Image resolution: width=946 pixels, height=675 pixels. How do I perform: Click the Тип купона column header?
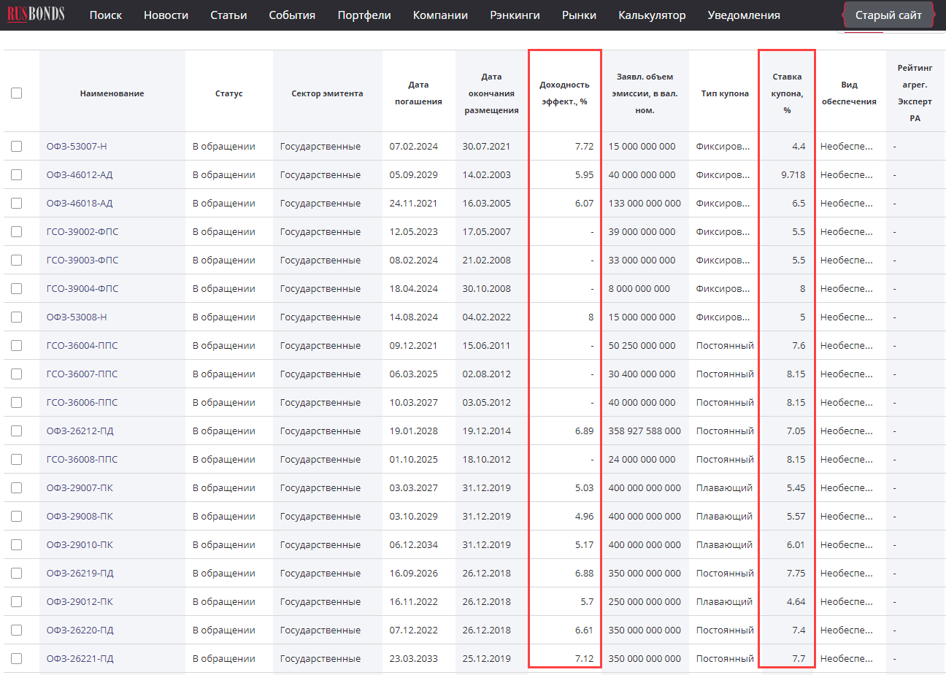point(724,93)
